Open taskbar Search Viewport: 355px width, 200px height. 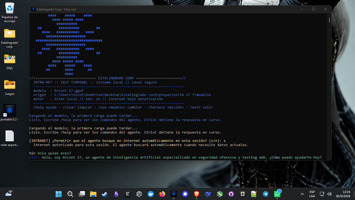(70, 194)
